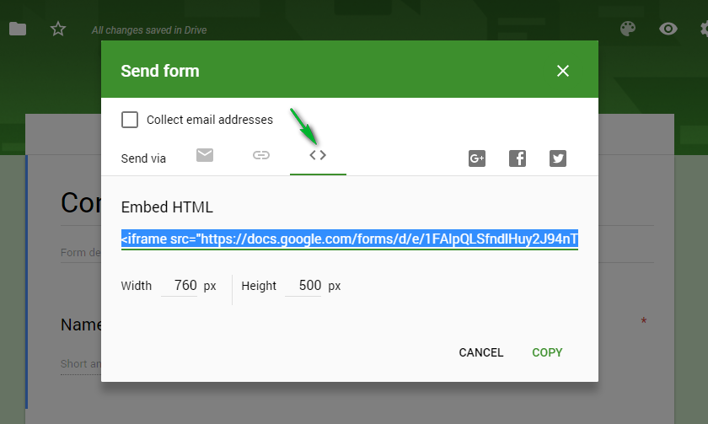Viewport: 708px width, 424px height.
Task: Share form on Twitter
Action: coord(558,158)
